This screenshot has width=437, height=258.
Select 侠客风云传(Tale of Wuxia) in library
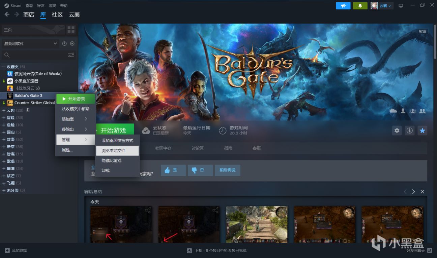point(39,74)
